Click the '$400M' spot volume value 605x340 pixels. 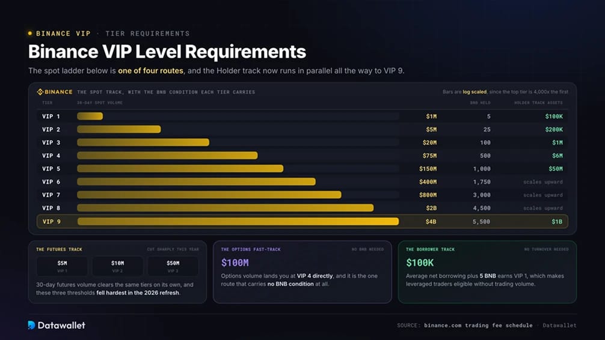[x=428, y=182]
